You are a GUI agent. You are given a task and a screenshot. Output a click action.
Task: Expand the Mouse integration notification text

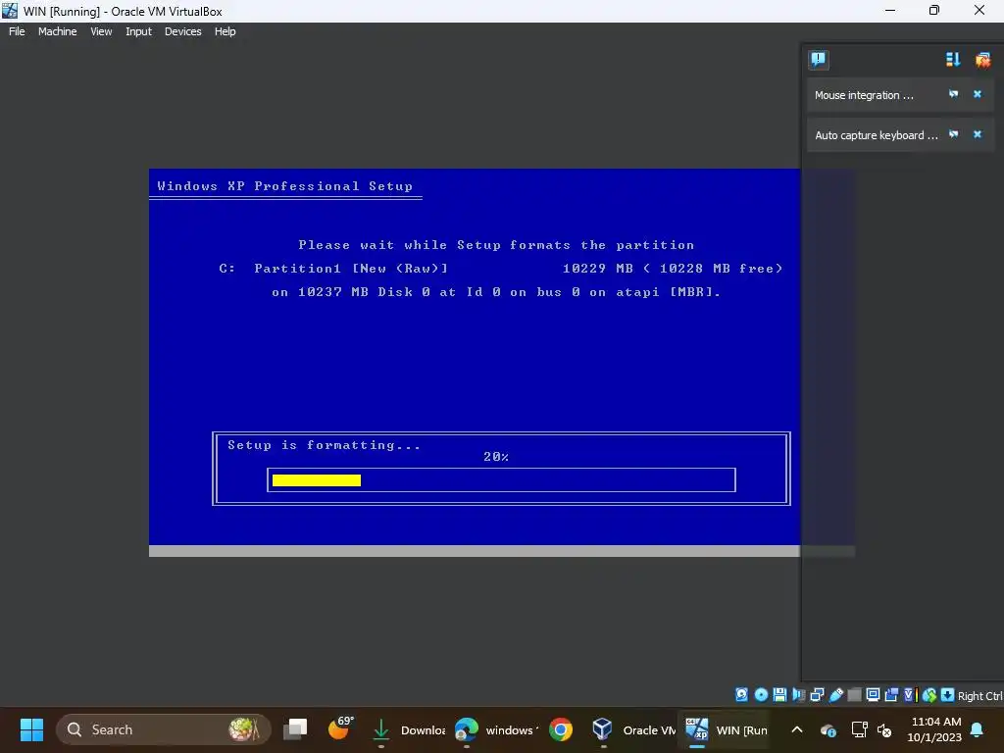point(864,95)
